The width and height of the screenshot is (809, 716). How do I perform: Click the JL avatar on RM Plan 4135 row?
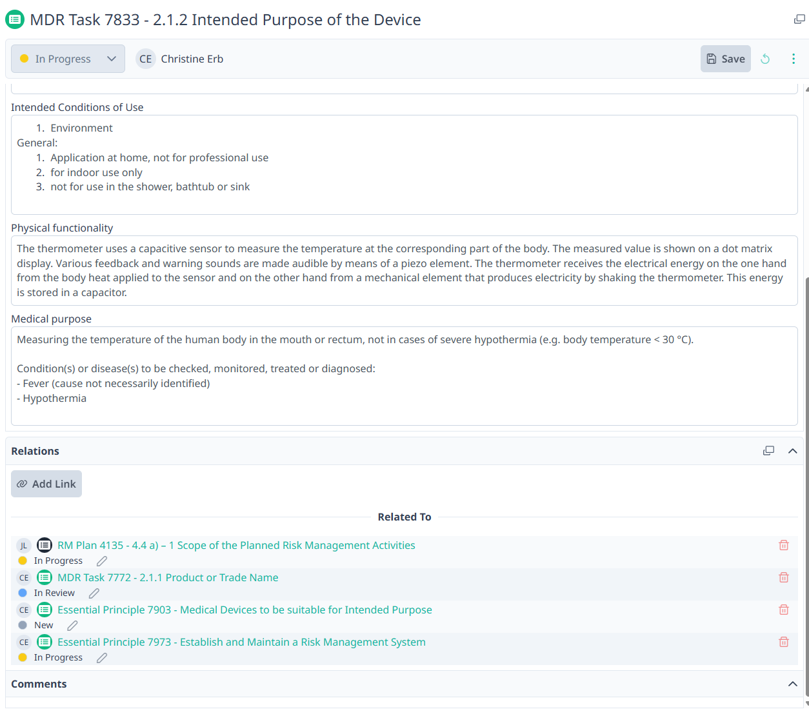pos(24,545)
